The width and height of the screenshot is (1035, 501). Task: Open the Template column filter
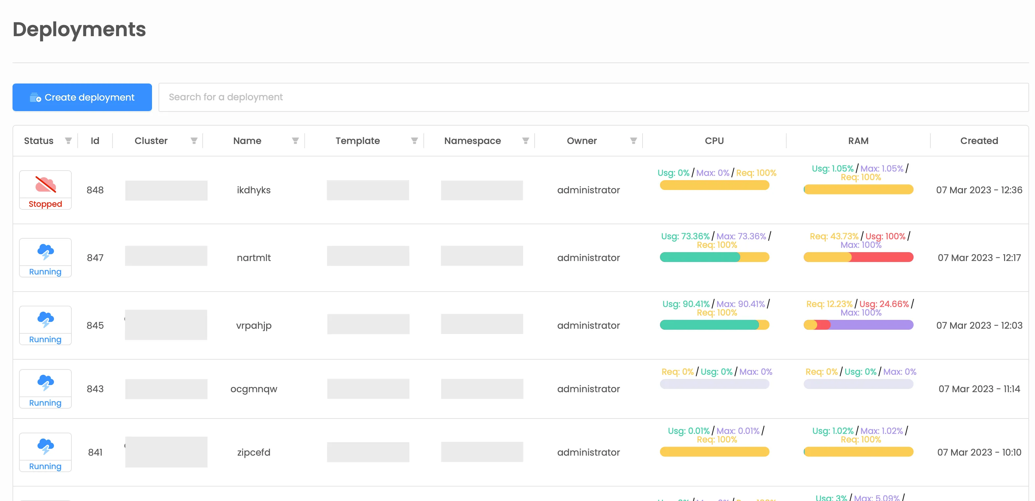pyautogui.click(x=414, y=140)
